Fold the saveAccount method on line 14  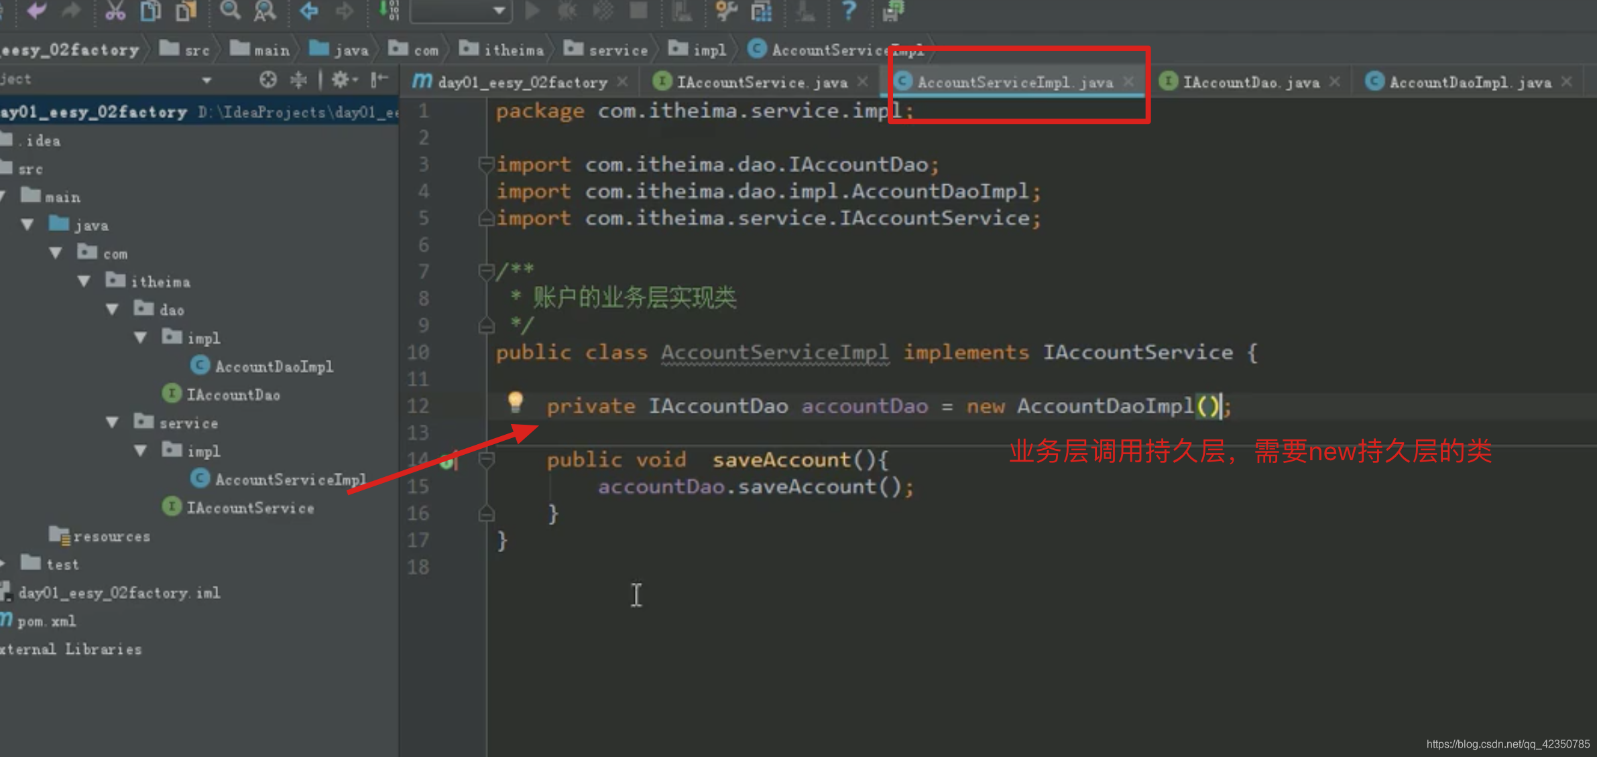pos(486,460)
